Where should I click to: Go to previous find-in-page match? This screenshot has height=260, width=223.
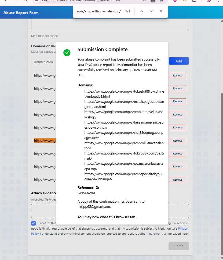click(142, 11)
